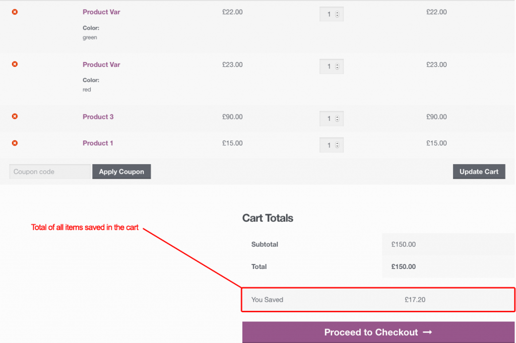Click the Update Cart button

click(479, 171)
